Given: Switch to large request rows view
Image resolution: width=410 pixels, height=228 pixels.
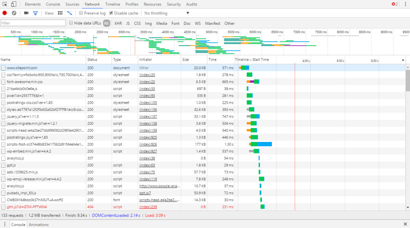Looking at the screenshot, I should 60,13.
